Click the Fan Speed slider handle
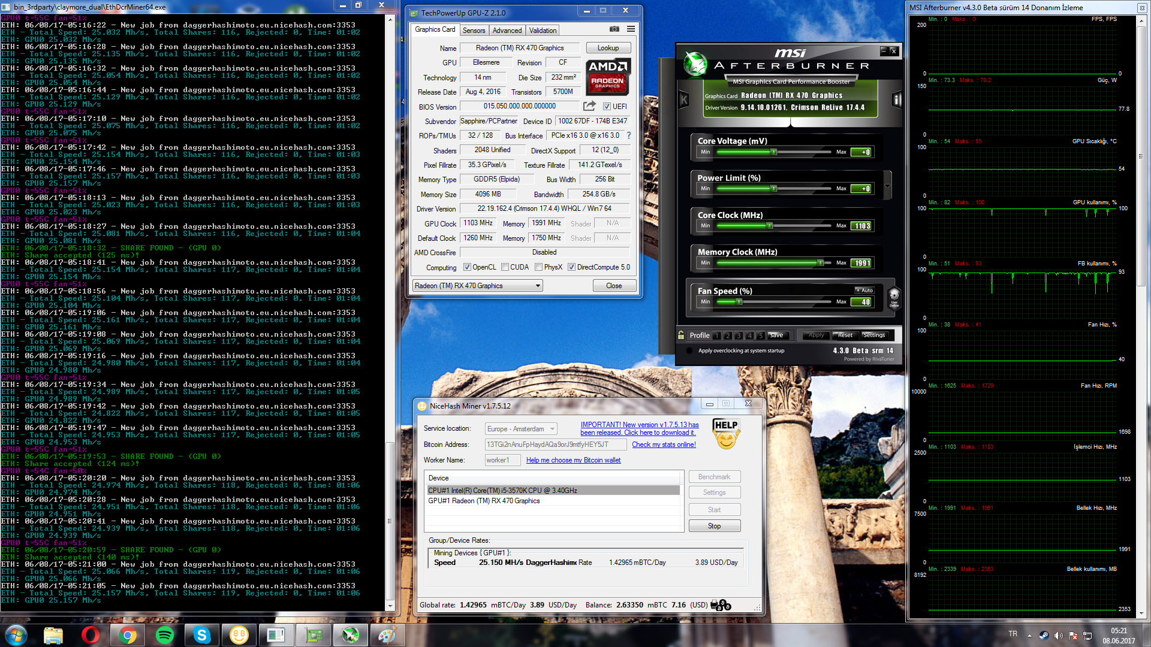 (x=739, y=302)
